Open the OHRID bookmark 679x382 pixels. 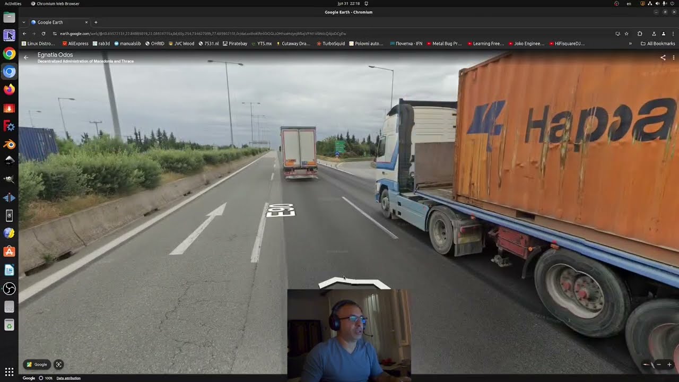coord(154,44)
